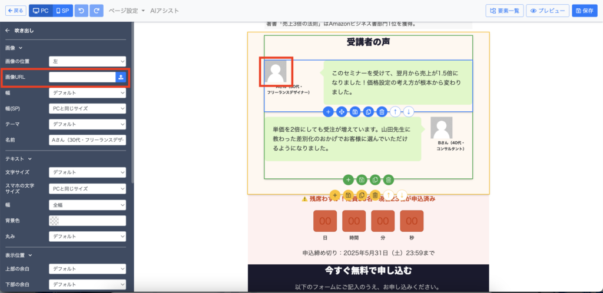Open the 要素一覧 element list
603x293 pixels.
(505, 11)
